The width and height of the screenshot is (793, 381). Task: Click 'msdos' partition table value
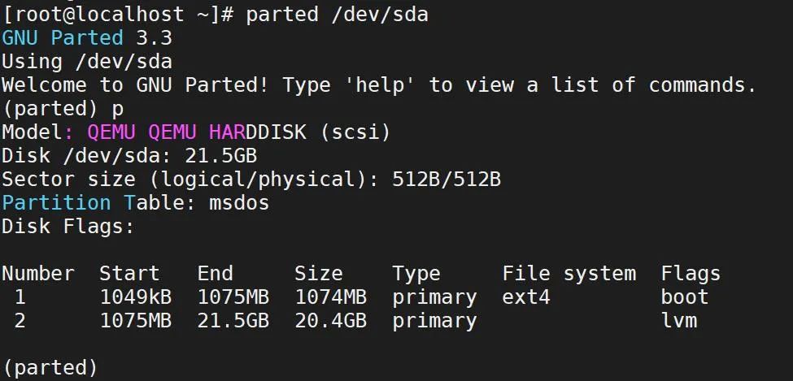coord(238,202)
